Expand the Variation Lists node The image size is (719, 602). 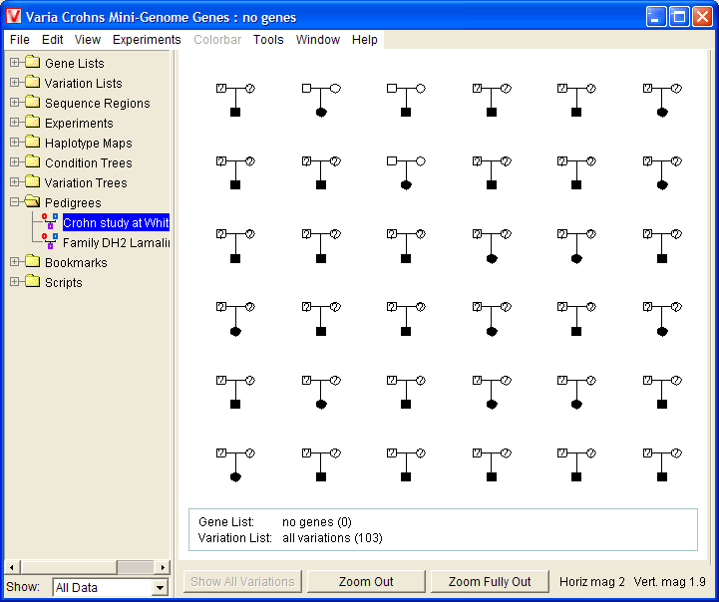(15, 83)
